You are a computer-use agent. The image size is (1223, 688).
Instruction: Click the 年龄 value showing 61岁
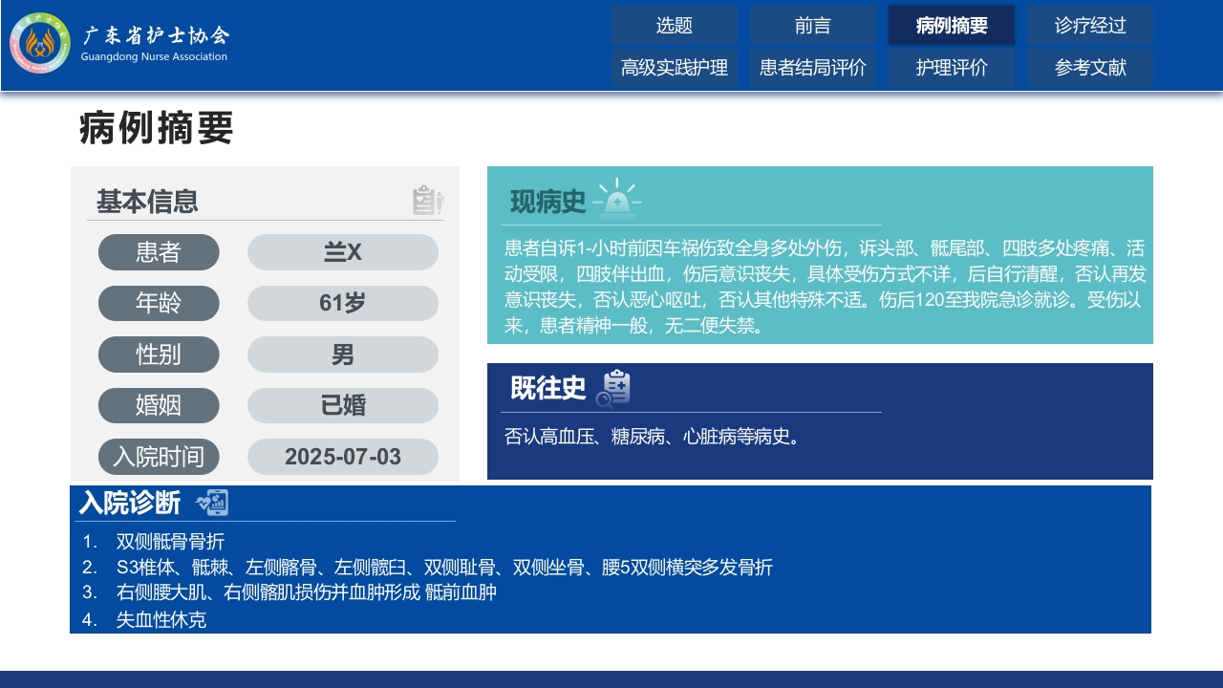(342, 303)
